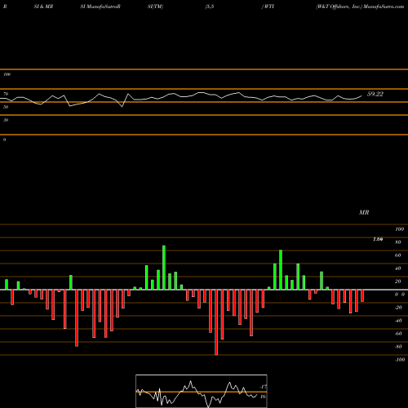Click the 'SI(TM)' header label
The image size is (408, 408).
click(155, 7)
